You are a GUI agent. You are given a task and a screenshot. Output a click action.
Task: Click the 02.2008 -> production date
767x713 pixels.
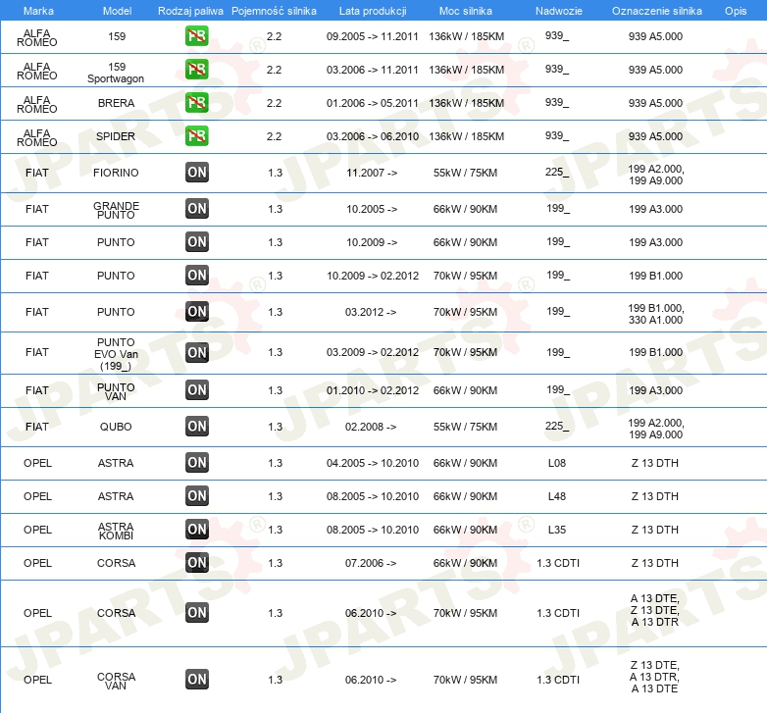click(x=371, y=427)
